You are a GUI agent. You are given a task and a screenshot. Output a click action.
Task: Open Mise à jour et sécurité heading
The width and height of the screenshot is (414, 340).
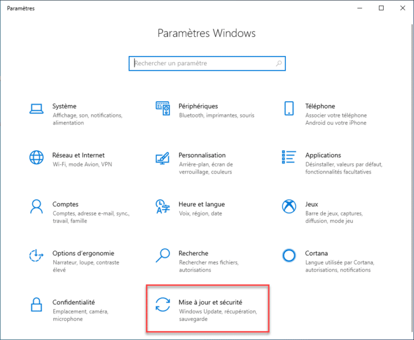(x=210, y=302)
